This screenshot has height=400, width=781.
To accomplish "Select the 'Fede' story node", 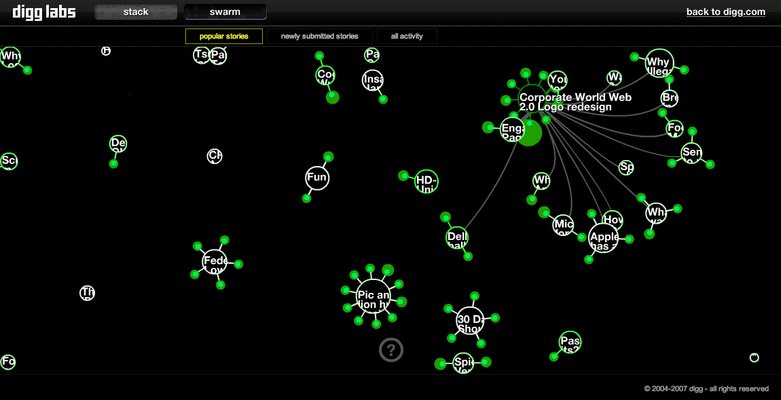I will click(x=215, y=262).
